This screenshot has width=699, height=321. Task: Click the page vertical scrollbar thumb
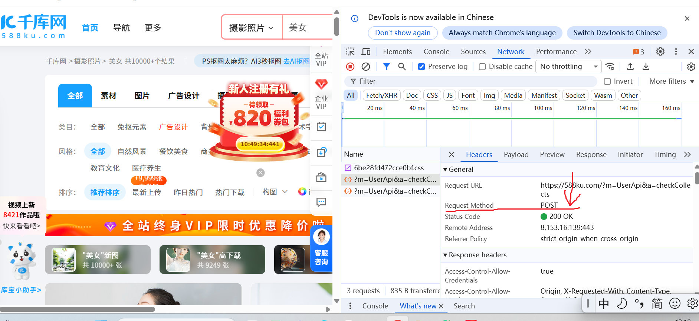pyautogui.click(x=337, y=27)
